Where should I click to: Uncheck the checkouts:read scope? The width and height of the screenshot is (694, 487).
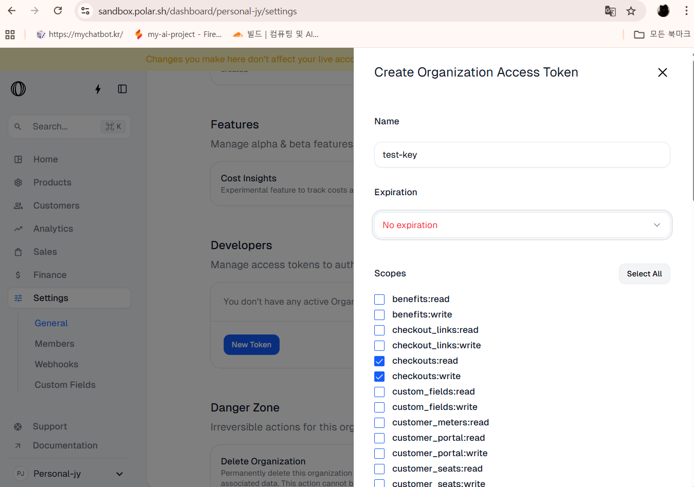click(x=379, y=361)
